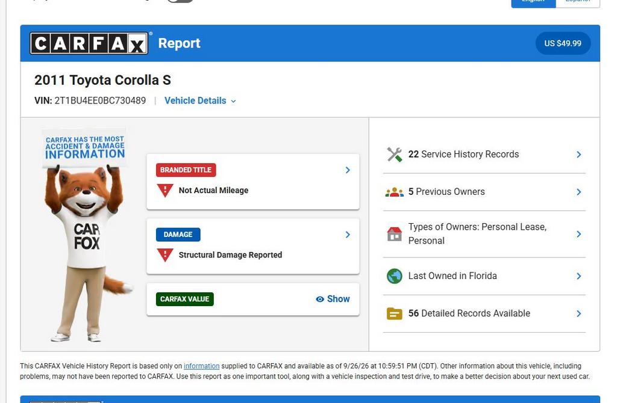Click the blue DAMAGE badge

click(x=178, y=235)
